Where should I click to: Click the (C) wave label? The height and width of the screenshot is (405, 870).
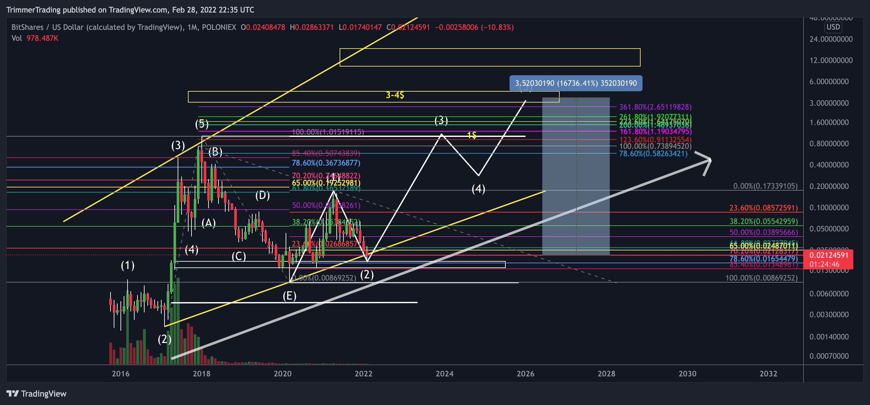(x=239, y=256)
